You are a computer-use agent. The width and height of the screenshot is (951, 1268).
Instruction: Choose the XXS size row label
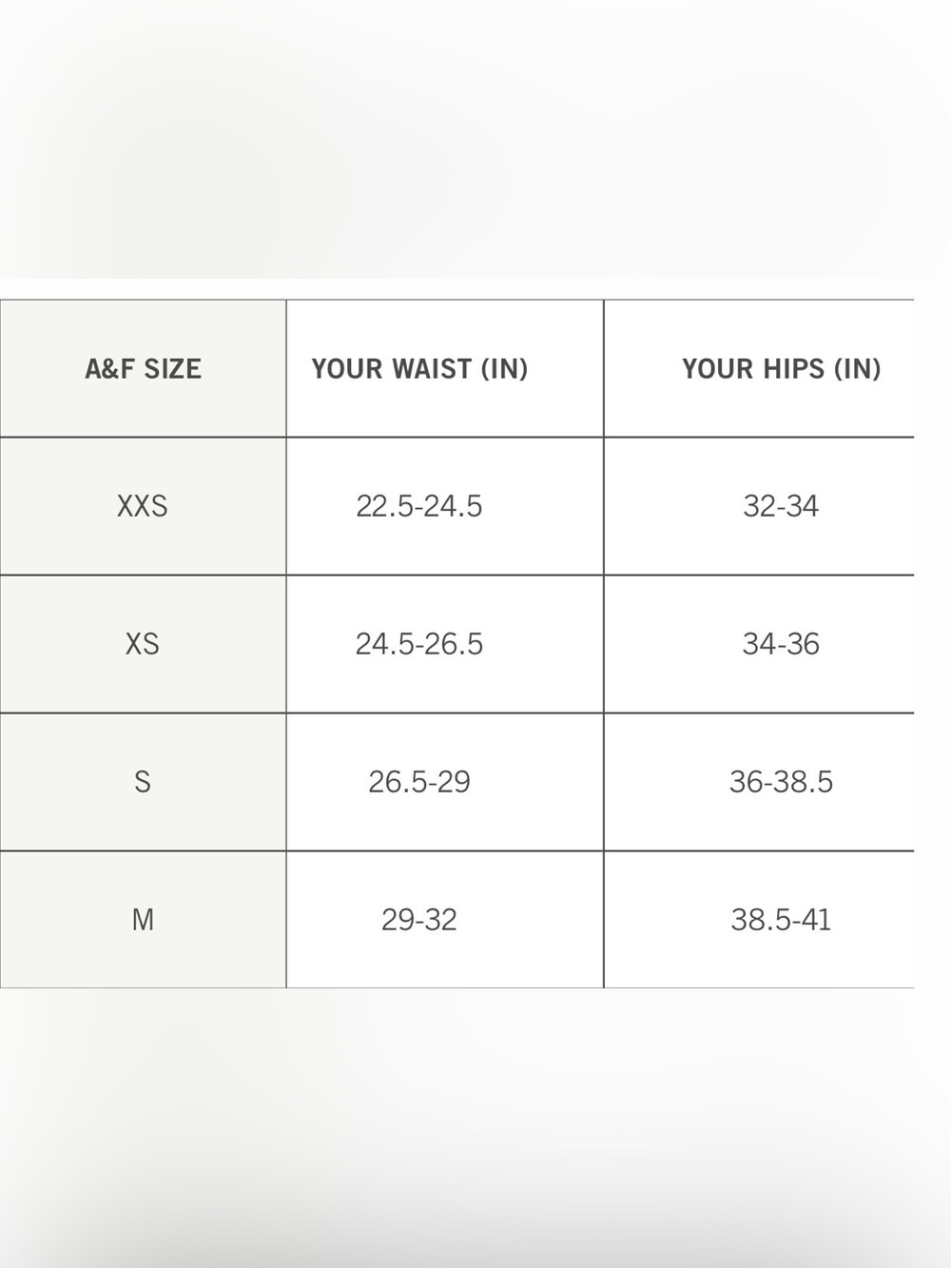tap(143, 506)
